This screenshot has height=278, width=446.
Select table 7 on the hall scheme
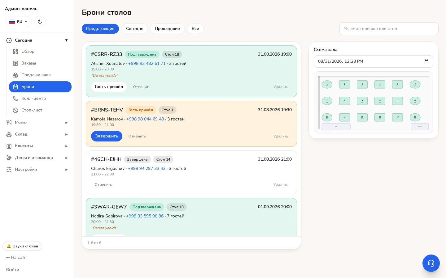327,101
